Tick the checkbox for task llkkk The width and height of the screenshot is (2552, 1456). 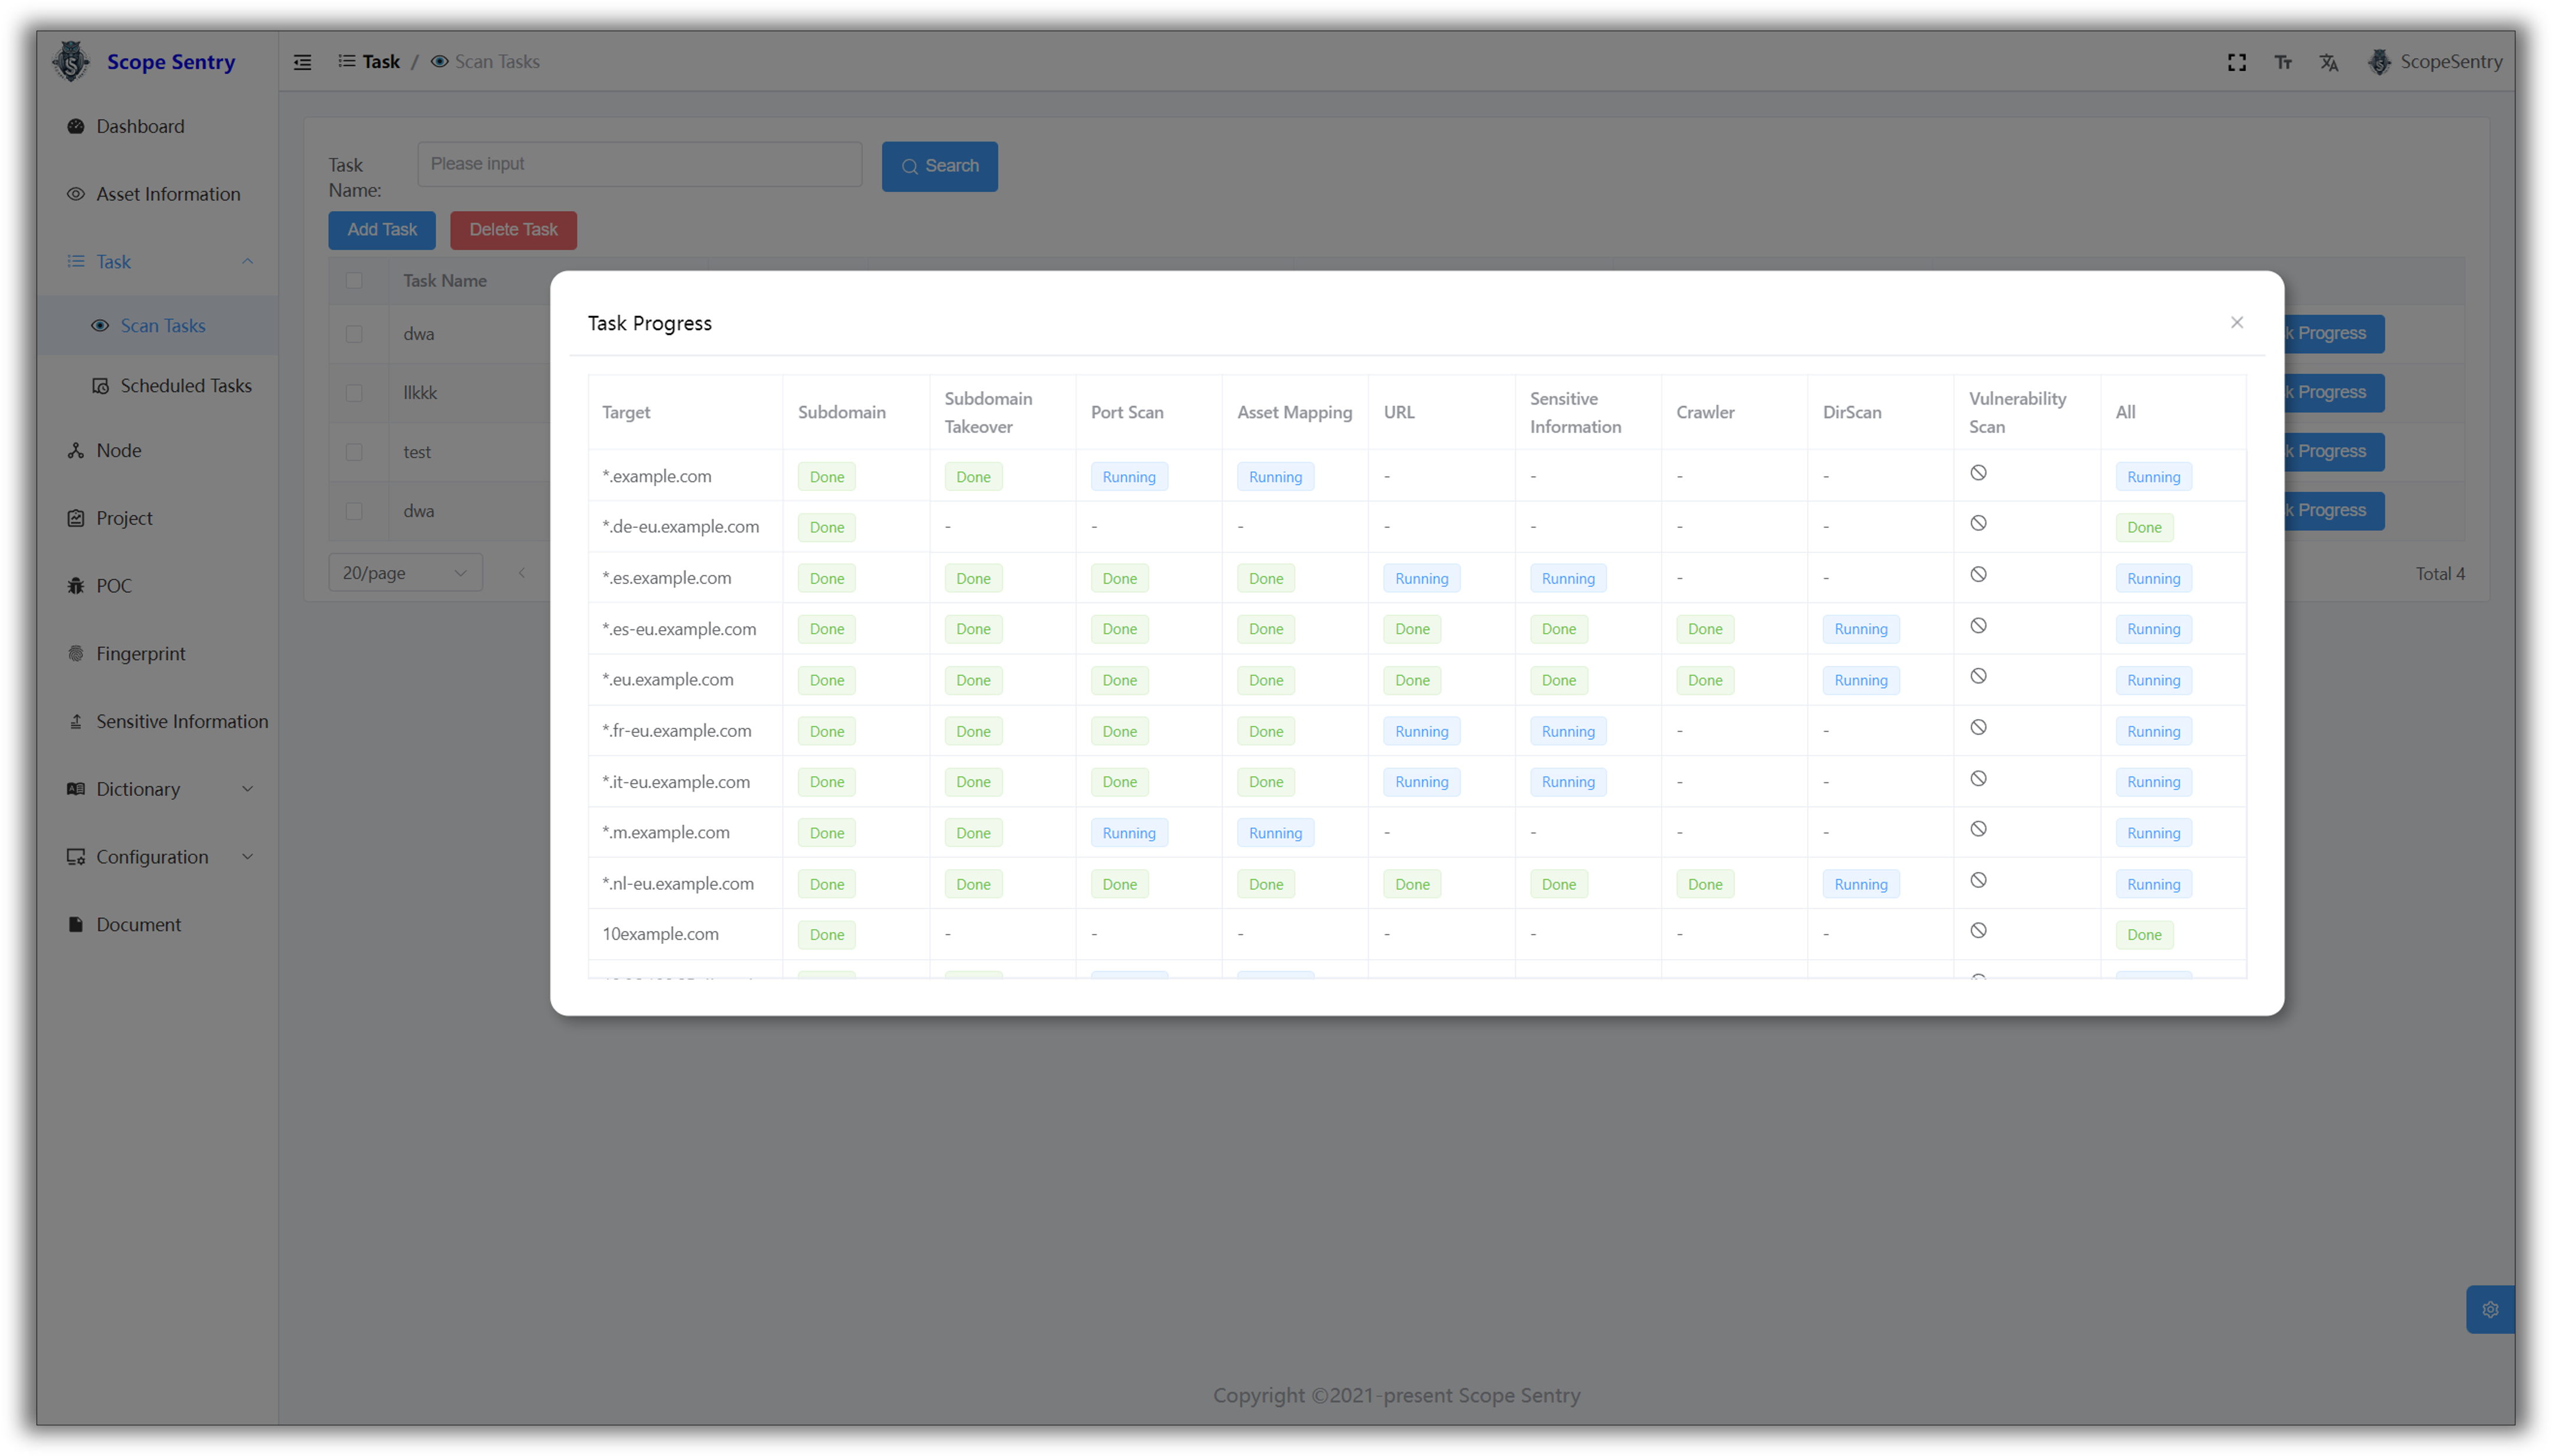point(354,393)
